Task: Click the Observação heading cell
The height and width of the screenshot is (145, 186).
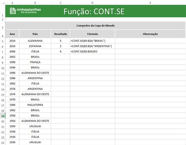Action: 150,34
